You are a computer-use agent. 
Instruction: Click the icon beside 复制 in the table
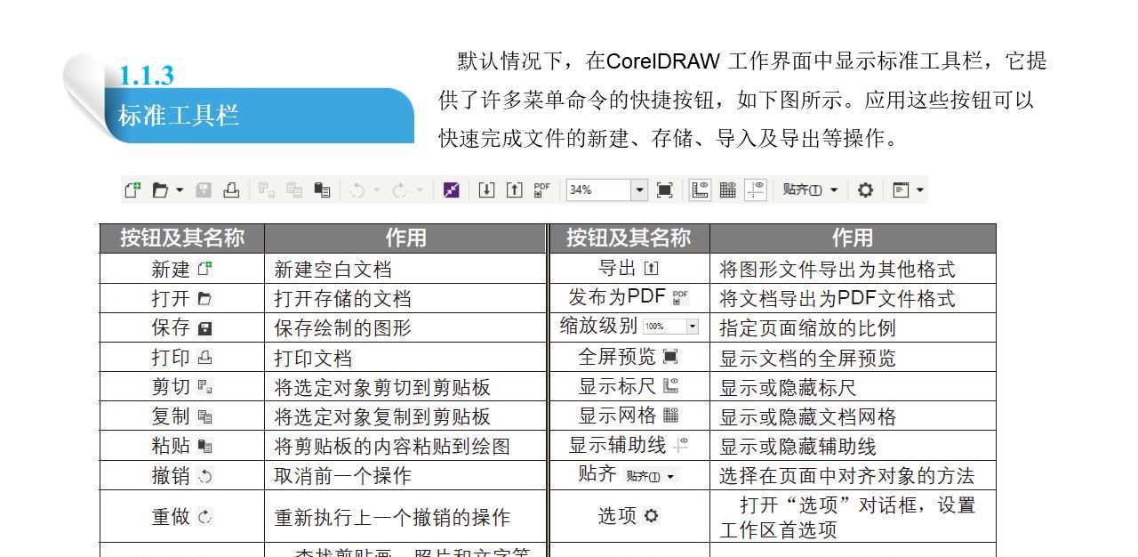tap(205, 416)
